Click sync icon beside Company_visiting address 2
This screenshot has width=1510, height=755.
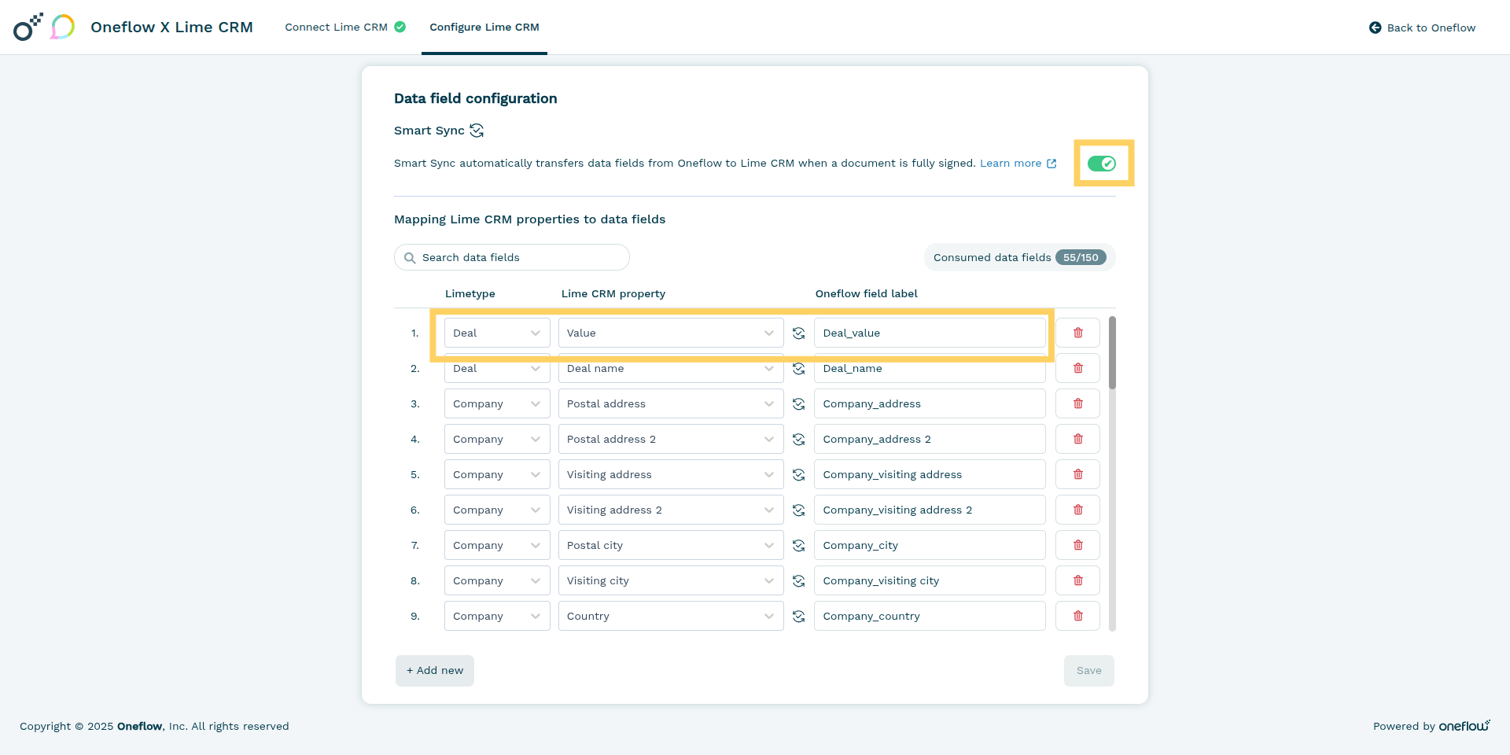click(x=798, y=510)
